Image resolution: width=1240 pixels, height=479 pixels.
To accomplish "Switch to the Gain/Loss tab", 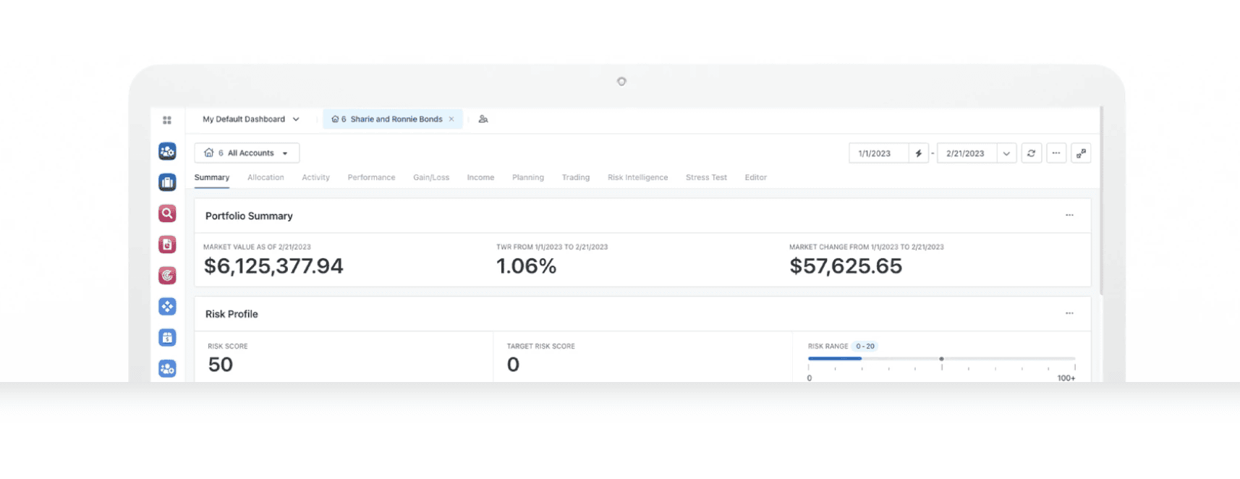I will point(431,177).
